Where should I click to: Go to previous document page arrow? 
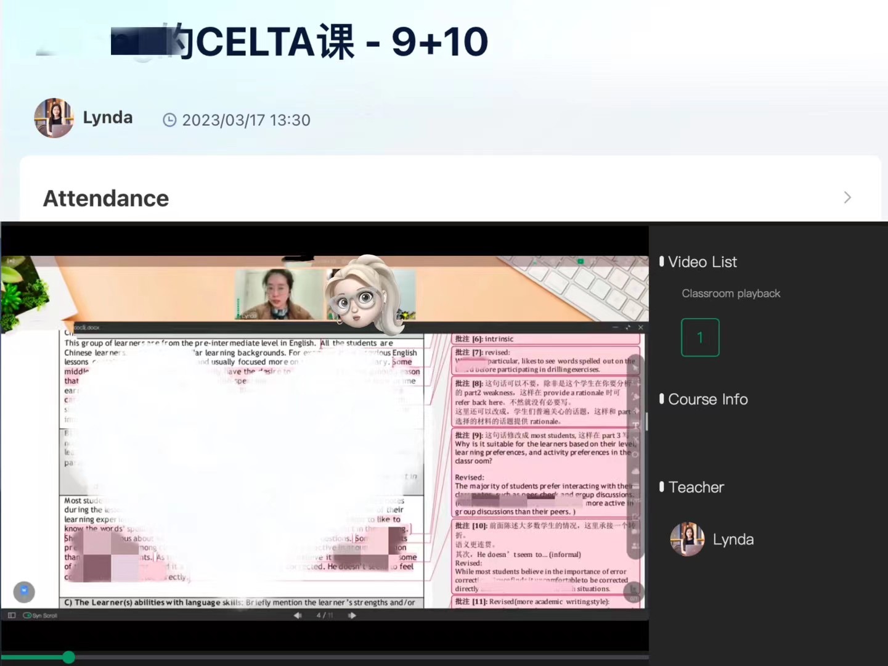tap(298, 615)
